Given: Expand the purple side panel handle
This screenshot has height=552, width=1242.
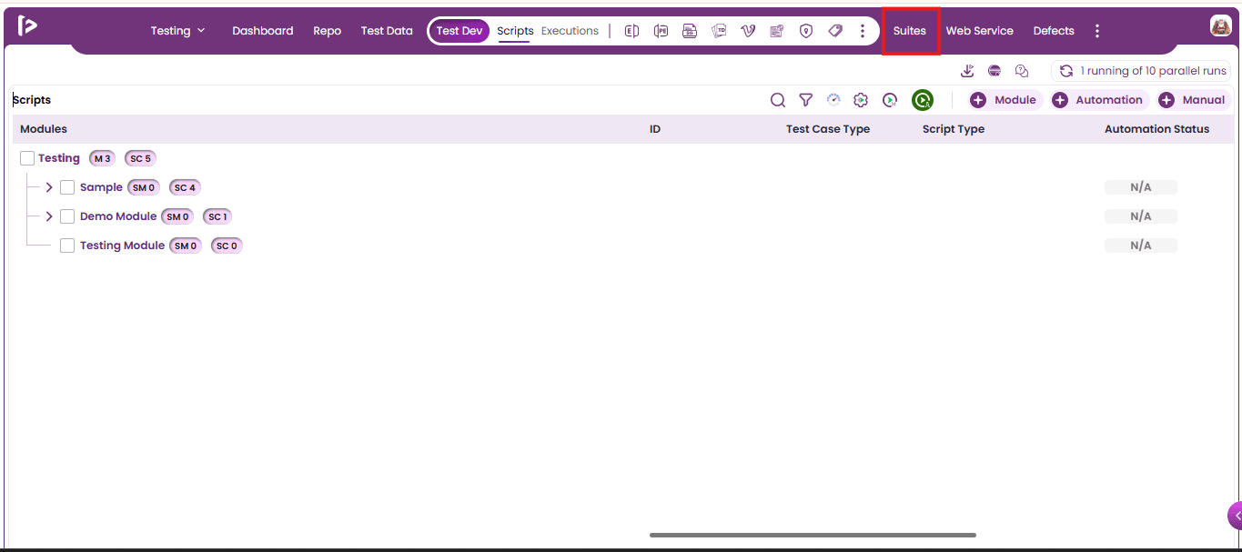Looking at the screenshot, I should 1235,516.
